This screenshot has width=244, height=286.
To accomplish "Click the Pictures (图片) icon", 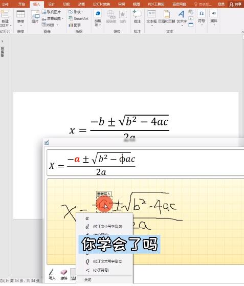I will click(x=35, y=14).
